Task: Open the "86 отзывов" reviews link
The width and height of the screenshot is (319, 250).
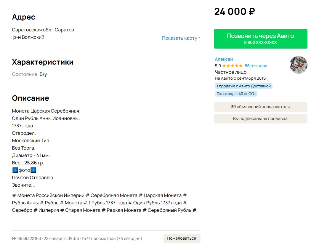Action: (x=256, y=66)
